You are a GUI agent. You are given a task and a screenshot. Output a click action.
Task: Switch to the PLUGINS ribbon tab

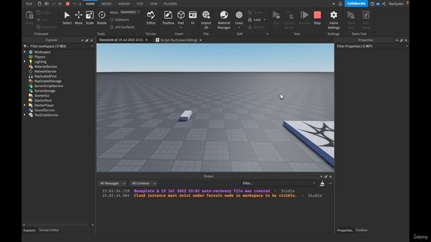tap(170, 4)
